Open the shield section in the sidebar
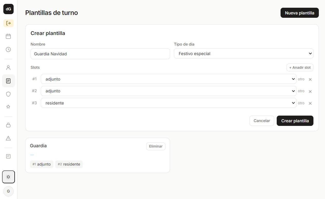Image resolution: width=325 pixels, height=199 pixels. coord(8,94)
